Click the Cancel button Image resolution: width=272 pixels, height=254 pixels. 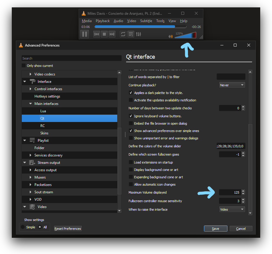[x=241, y=228]
